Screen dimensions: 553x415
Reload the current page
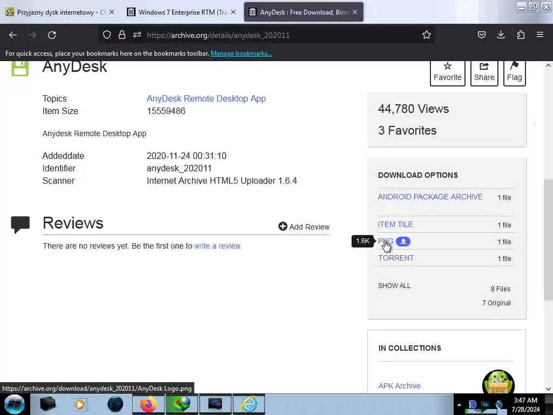(52, 35)
